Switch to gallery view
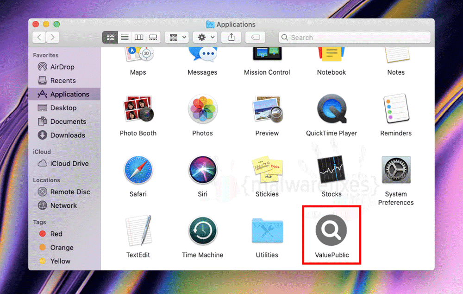Viewport: 463px width, 294px height. tap(153, 37)
